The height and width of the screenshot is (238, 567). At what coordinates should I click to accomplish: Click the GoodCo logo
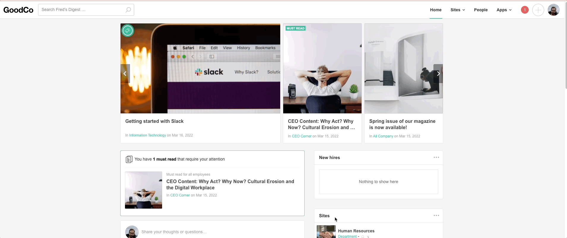tap(18, 10)
